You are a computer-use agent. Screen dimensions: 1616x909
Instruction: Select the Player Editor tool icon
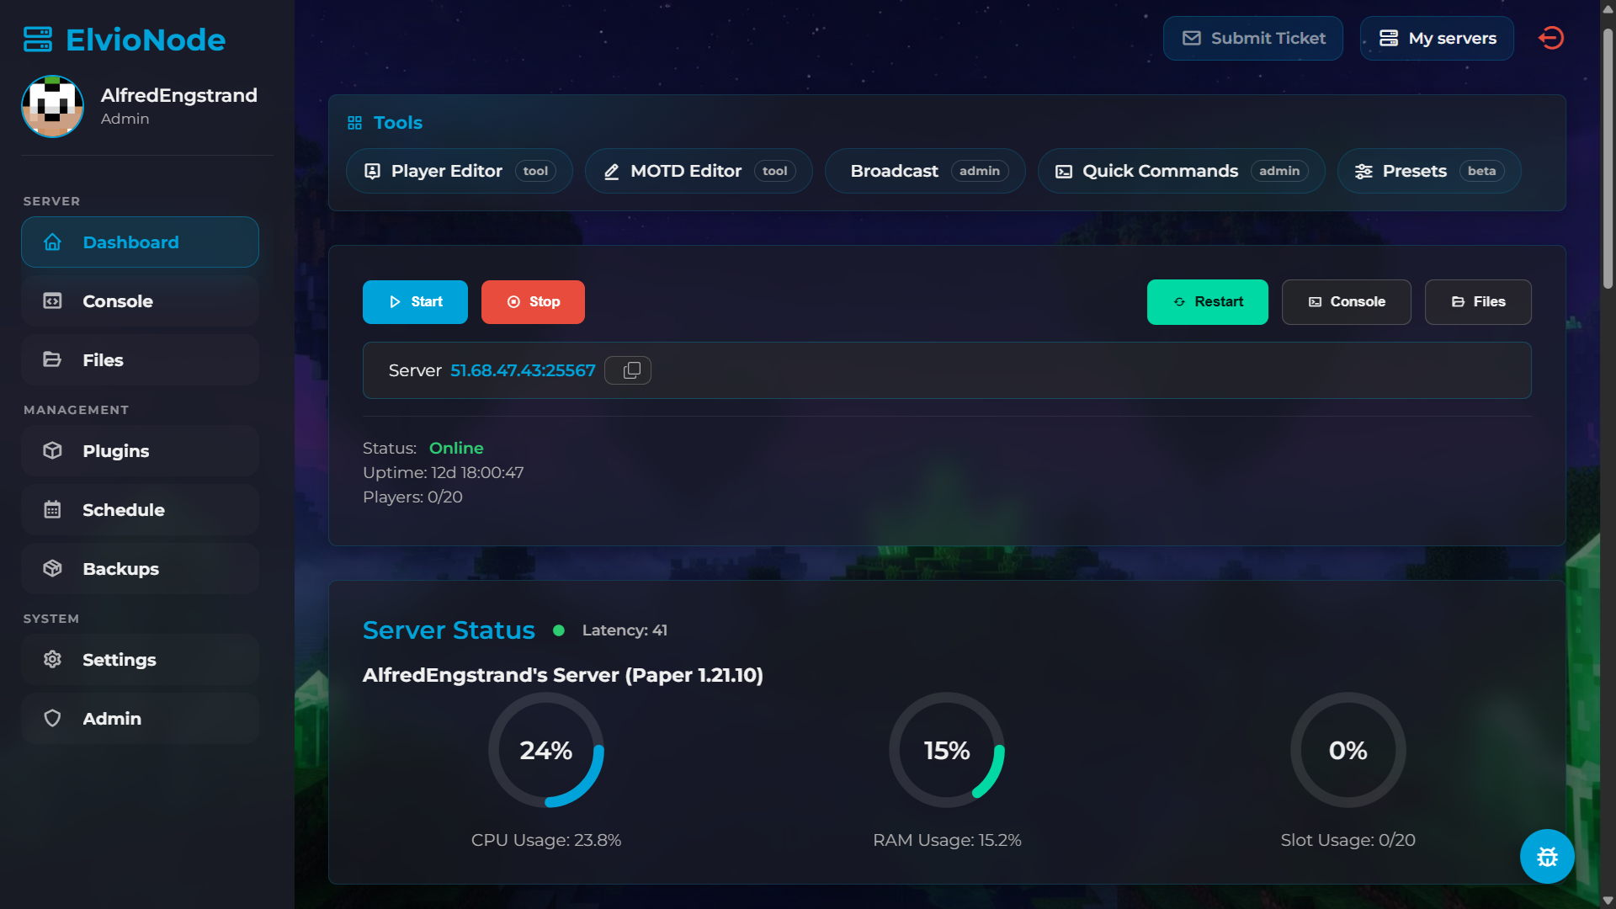(374, 171)
